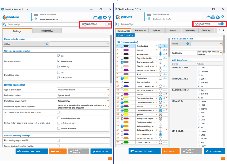
Task: Check Lock at remote start
Action: tap(59, 123)
